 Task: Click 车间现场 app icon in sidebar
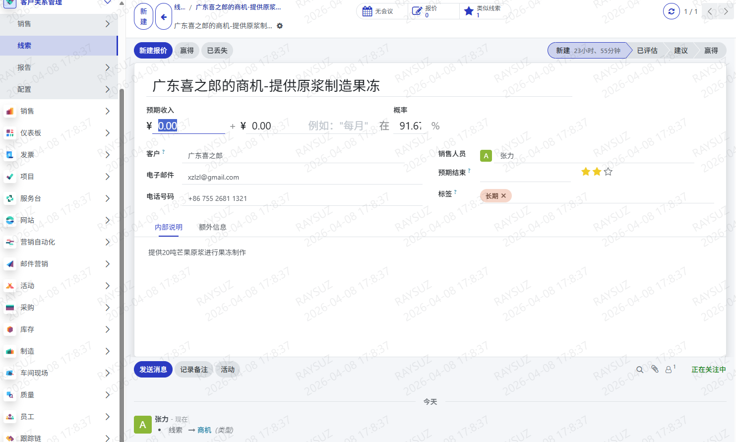pos(10,373)
